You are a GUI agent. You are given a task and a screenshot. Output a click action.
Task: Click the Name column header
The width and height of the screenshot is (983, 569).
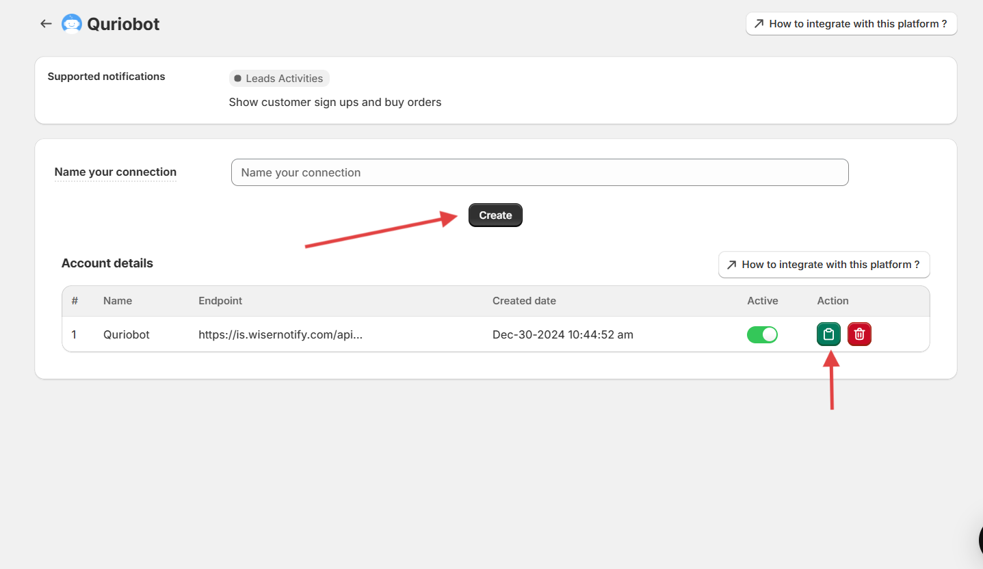click(118, 301)
